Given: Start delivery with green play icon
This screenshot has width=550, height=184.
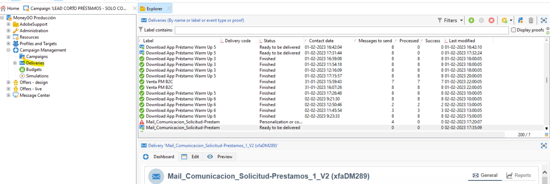Looking at the screenshot, I should [471, 20].
